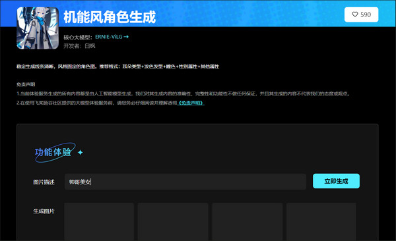Click the arrow icon beside ERNIE-ViLG
This screenshot has height=241, width=396.
coord(126,37)
